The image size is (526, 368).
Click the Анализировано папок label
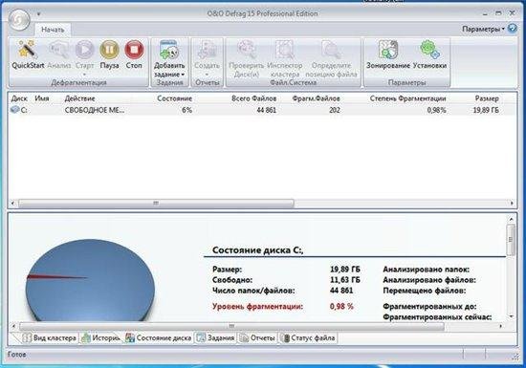426,270
